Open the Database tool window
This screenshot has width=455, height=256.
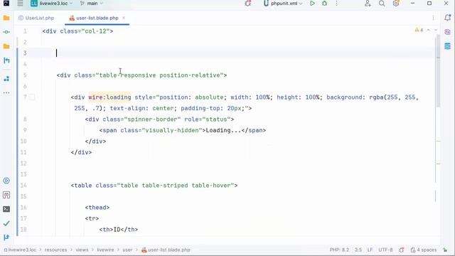pos(447,46)
